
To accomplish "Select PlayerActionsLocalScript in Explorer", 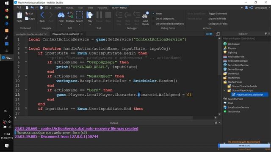I will coord(250,95).
